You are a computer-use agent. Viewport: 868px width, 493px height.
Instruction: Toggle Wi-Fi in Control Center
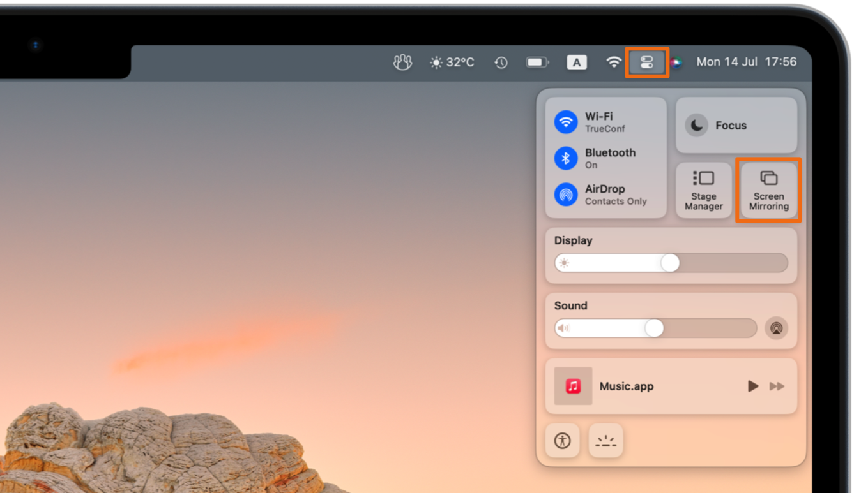point(566,121)
